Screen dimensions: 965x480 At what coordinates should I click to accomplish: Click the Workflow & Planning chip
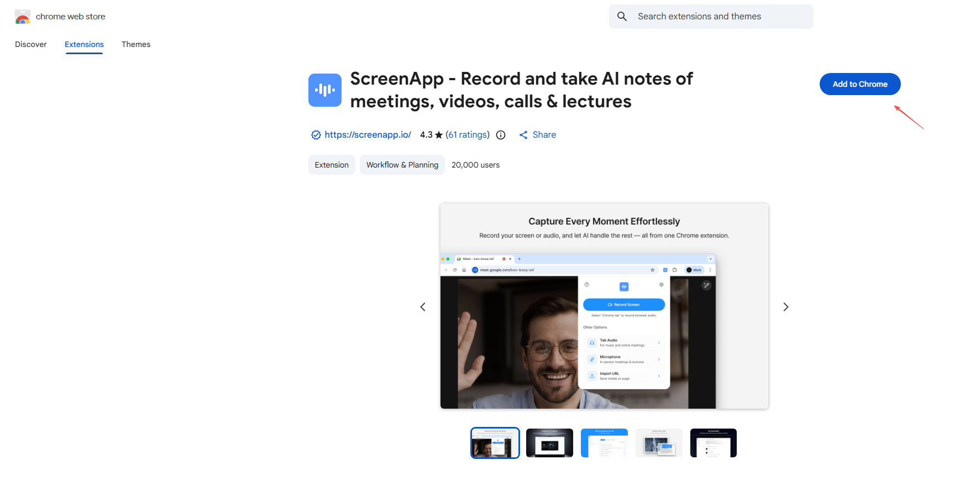pyautogui.click(x=402, y=165)
